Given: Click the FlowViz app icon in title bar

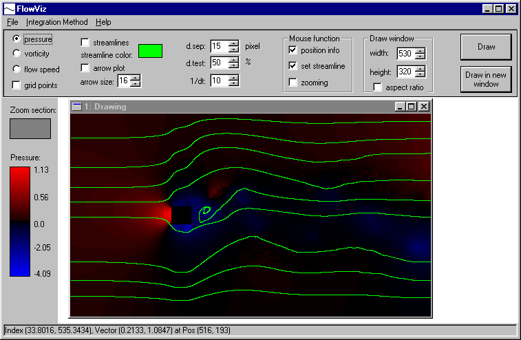Looking at the screenshot, I should tap(10, 8).
